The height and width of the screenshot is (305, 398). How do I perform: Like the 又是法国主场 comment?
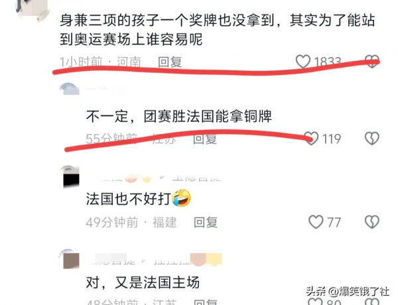(315, 302)
